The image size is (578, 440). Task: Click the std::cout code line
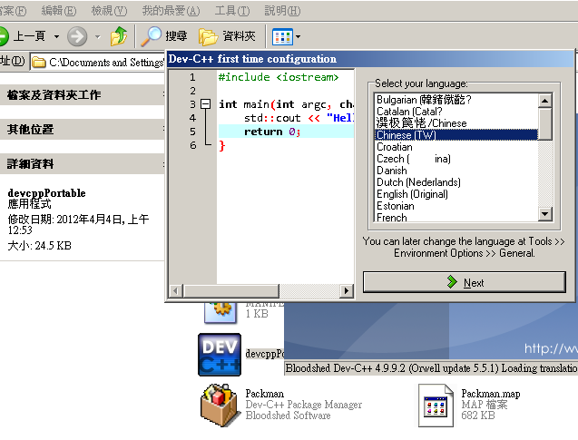pos(299,118)
